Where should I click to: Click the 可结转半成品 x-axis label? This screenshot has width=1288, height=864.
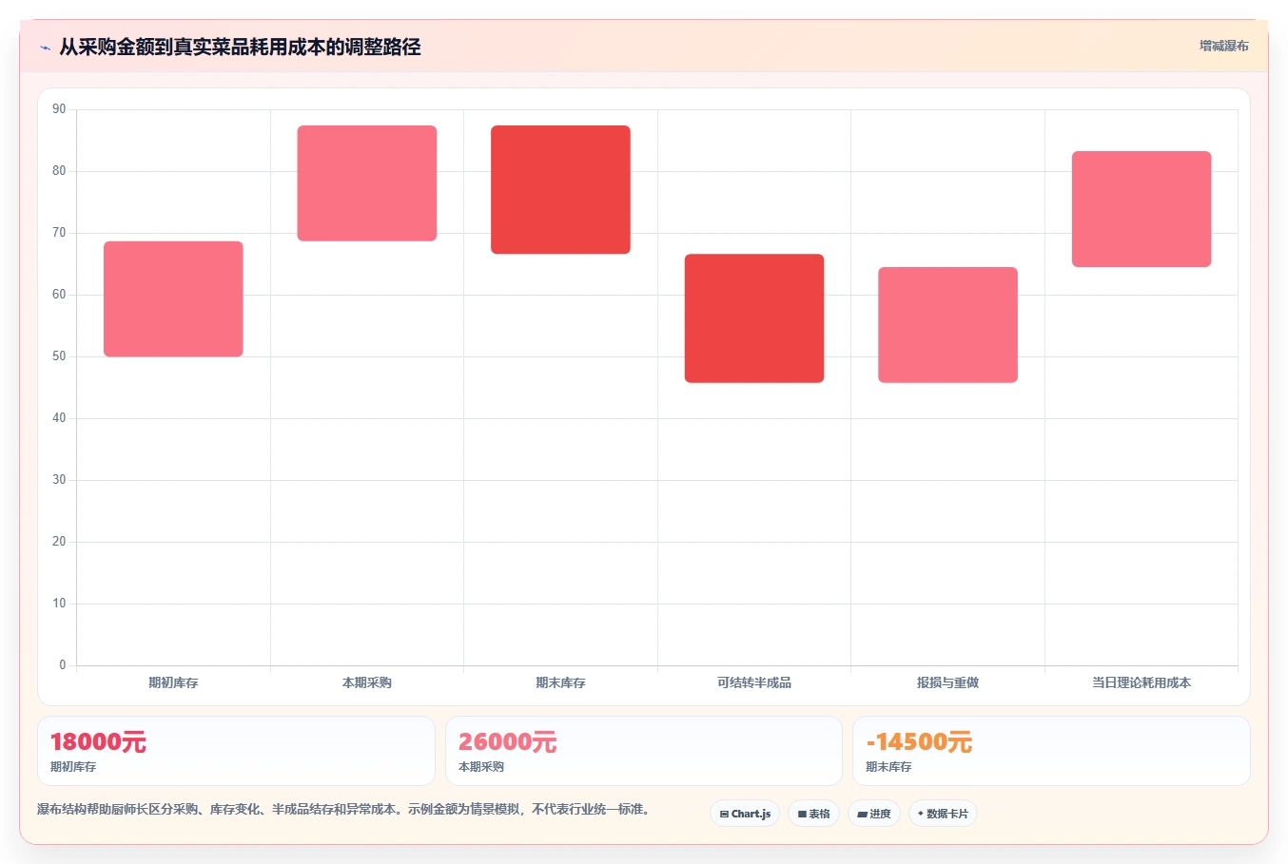754,682
